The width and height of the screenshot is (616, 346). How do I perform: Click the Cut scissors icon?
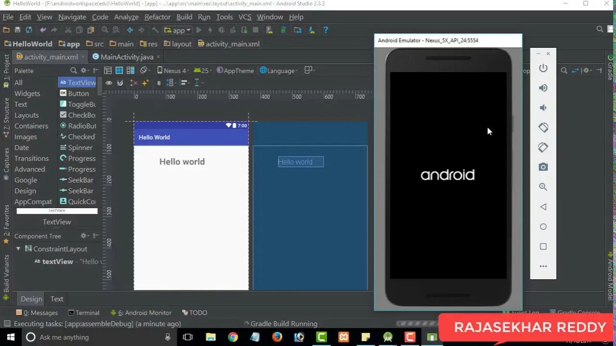[x=68, y=30]
